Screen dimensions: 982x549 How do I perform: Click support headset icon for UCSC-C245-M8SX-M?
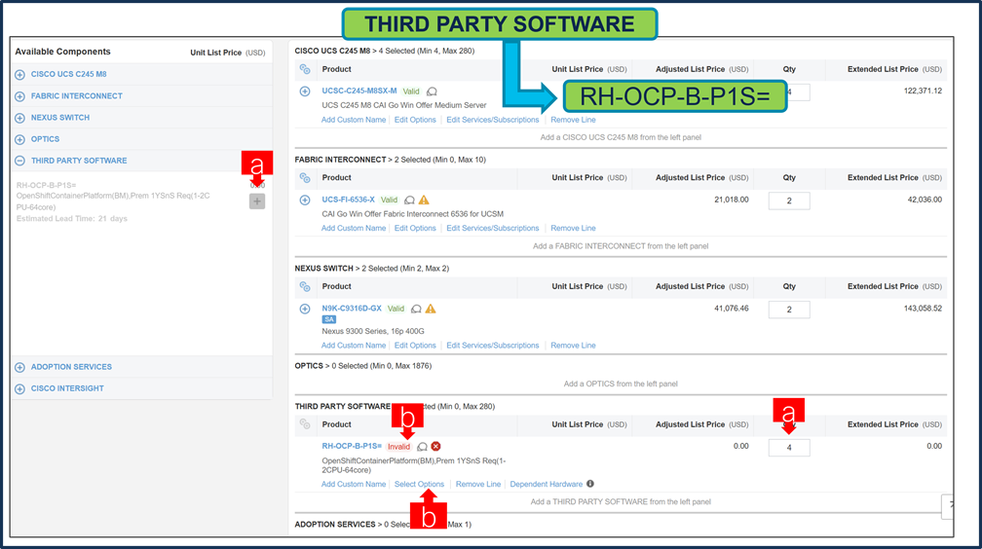pyautogui.click(x=432, y=91)
